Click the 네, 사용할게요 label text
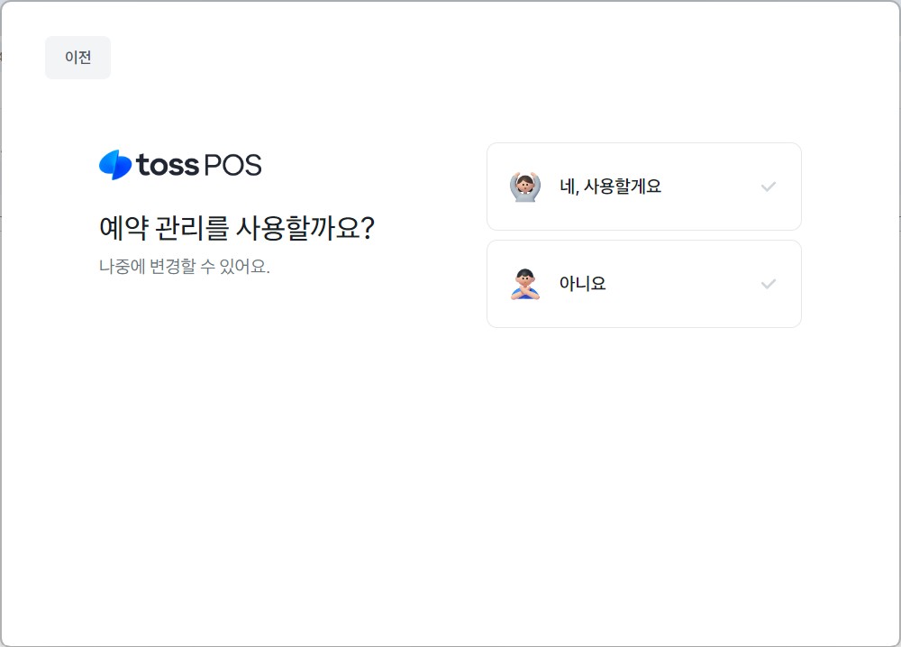The image size is (901, 647). click(x=610, y=187)
